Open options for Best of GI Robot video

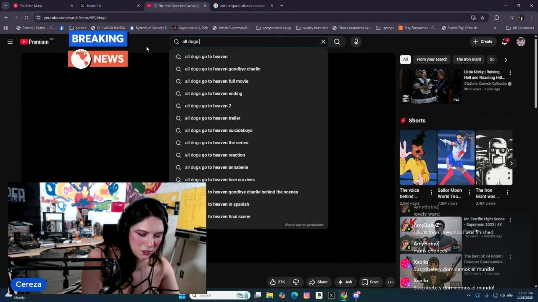click(510, 257)
